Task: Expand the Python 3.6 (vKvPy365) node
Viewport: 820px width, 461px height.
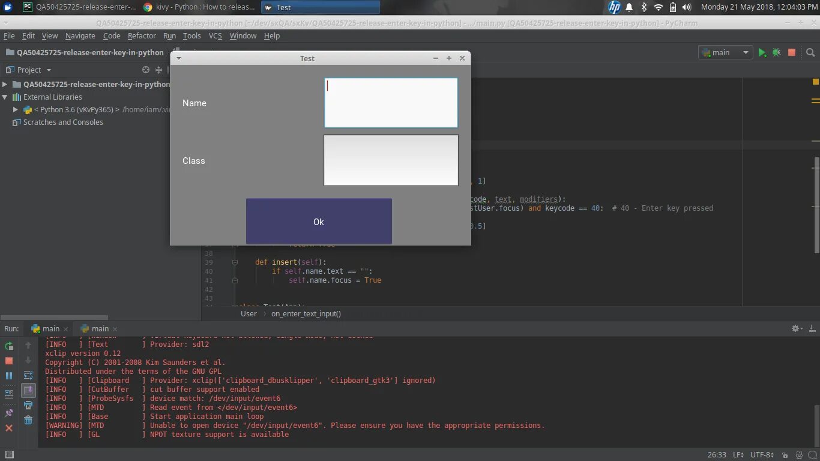Action: [x=16, y=110]
